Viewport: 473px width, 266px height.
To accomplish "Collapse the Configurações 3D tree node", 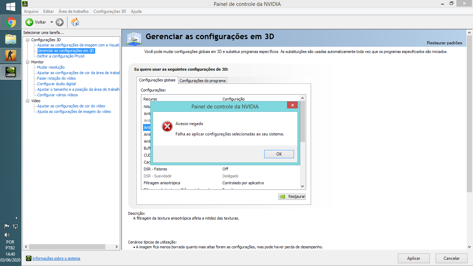I will (28, 40).
